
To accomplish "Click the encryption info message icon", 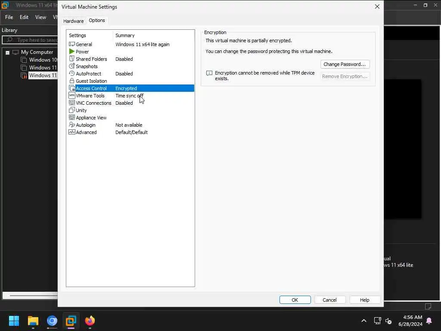I will (x=209, y=73).
